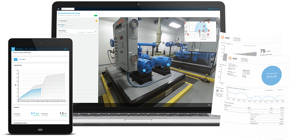Click the settings icon beside pump title
The height and width of the screenshot is (140, 290).
click(x=97, y=12)
